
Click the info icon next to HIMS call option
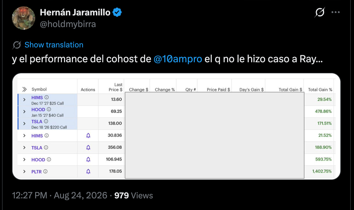(x=47, y=97)
